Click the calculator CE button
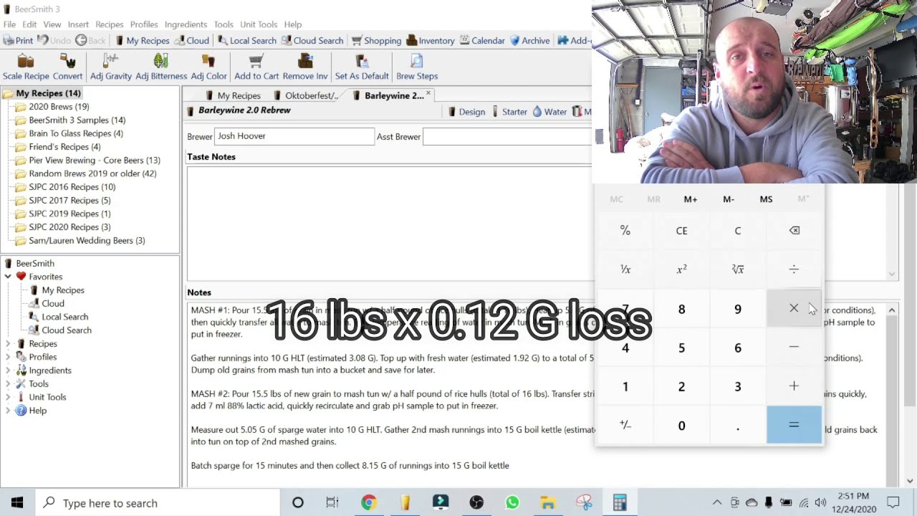Viewport: 917px width, 516px height. [x=681, y=231]
